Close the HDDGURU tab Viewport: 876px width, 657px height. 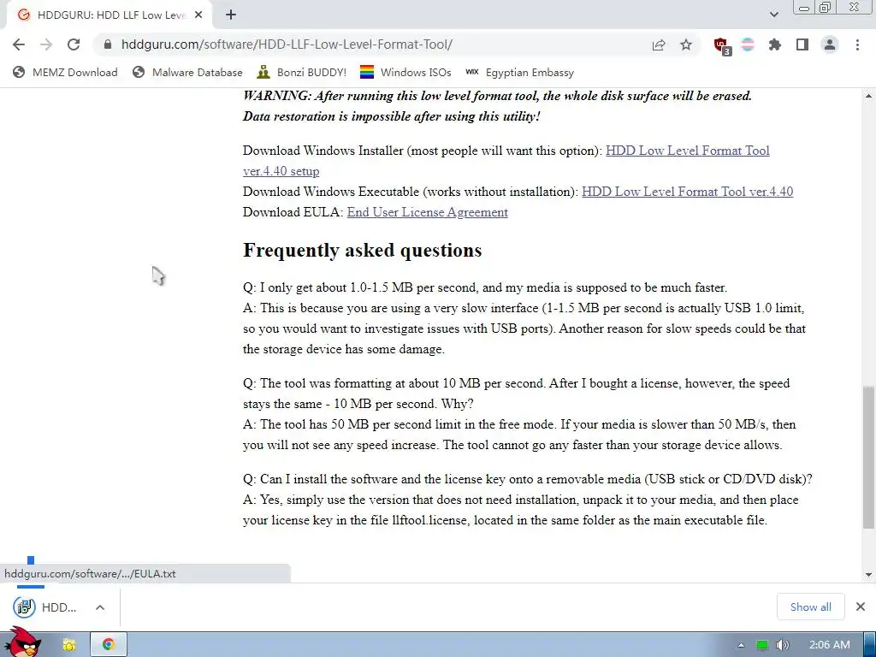point(198,15)
